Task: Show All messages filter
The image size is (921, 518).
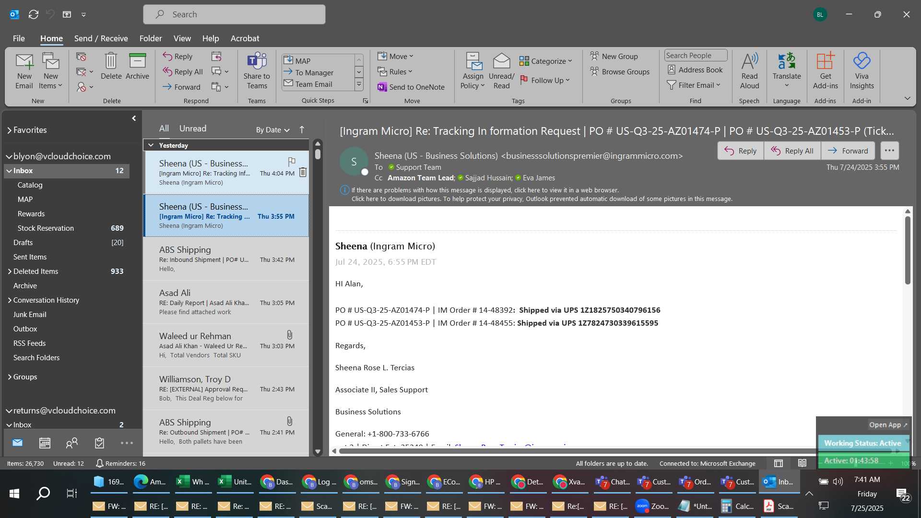Action: (164, 129)
